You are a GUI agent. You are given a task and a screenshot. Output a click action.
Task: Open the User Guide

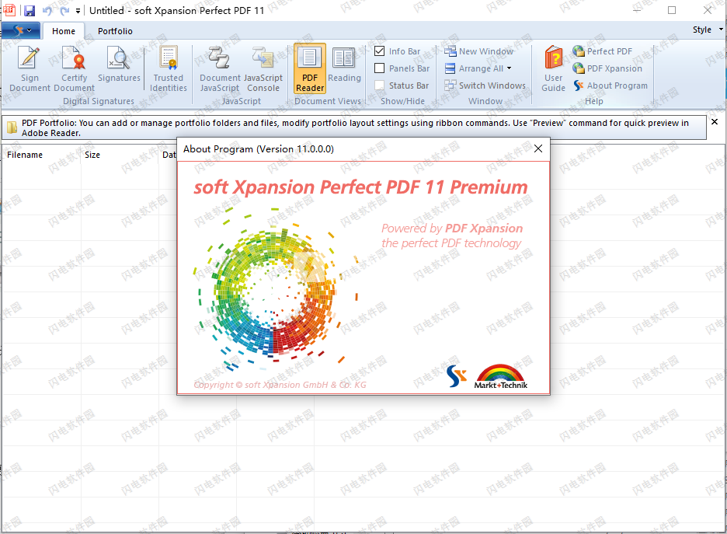553,68
